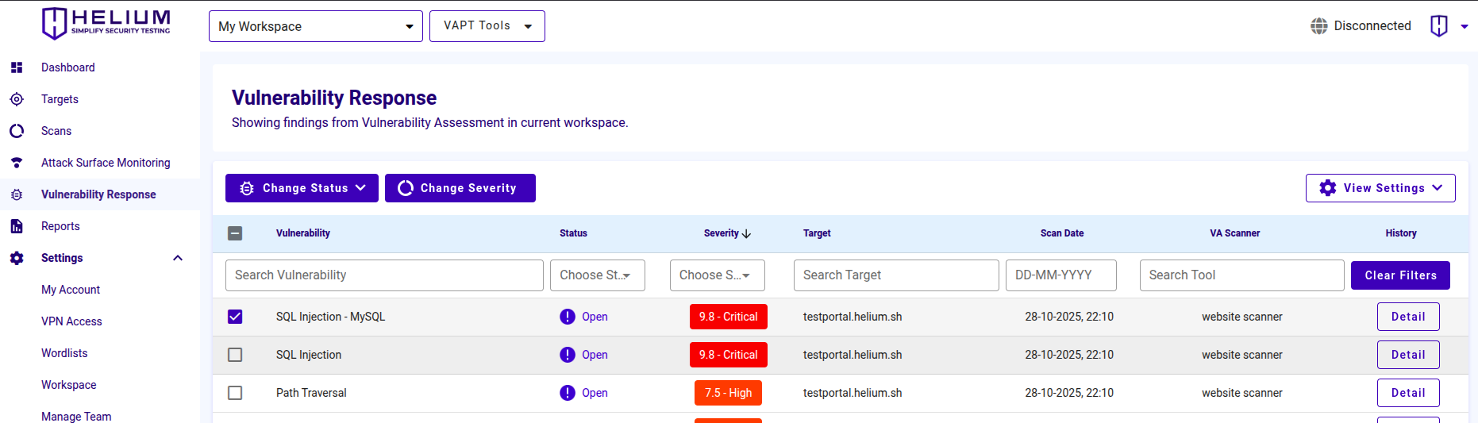1478x423 pixels.
Task: View Detail for Path Traversal finding
Action: click(x=1407, y=393)
